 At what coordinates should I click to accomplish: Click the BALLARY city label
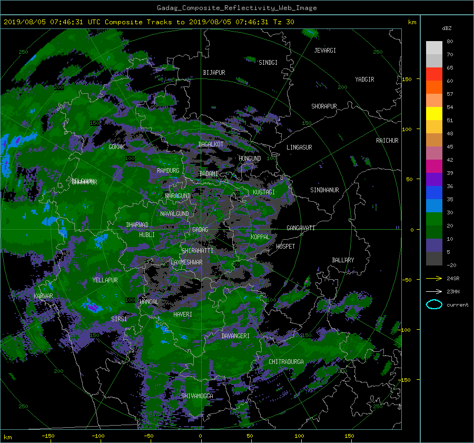tap(343, 260)
